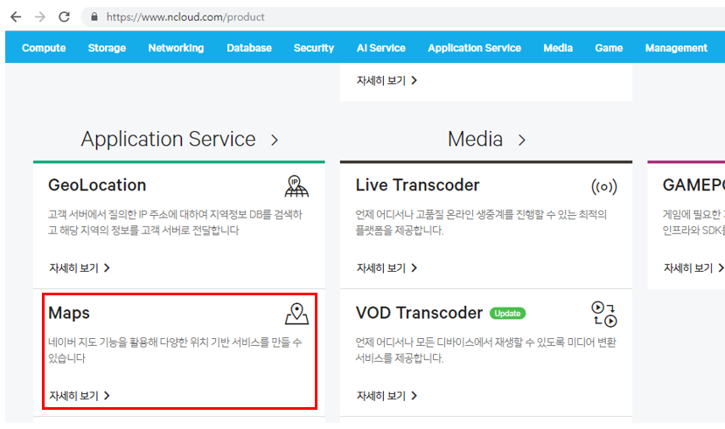The height and width of the screenshot is (429, 725).
Task: Click 자세히 보기 under VOD Transcoder
Action: (387, 396)
